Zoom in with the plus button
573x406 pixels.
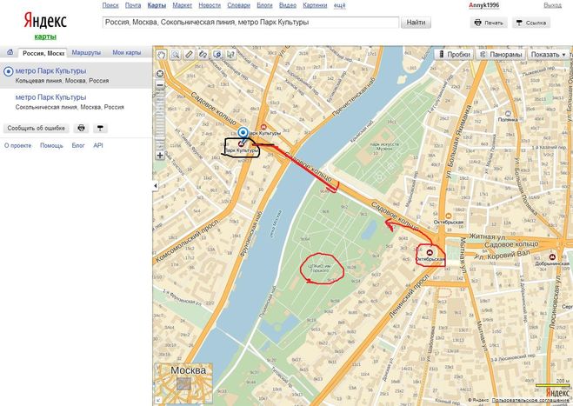160,156
